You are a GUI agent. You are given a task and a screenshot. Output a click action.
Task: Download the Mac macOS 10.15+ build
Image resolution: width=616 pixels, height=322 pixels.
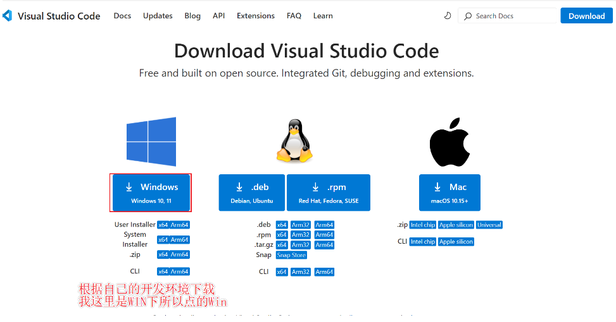(450, 193)
